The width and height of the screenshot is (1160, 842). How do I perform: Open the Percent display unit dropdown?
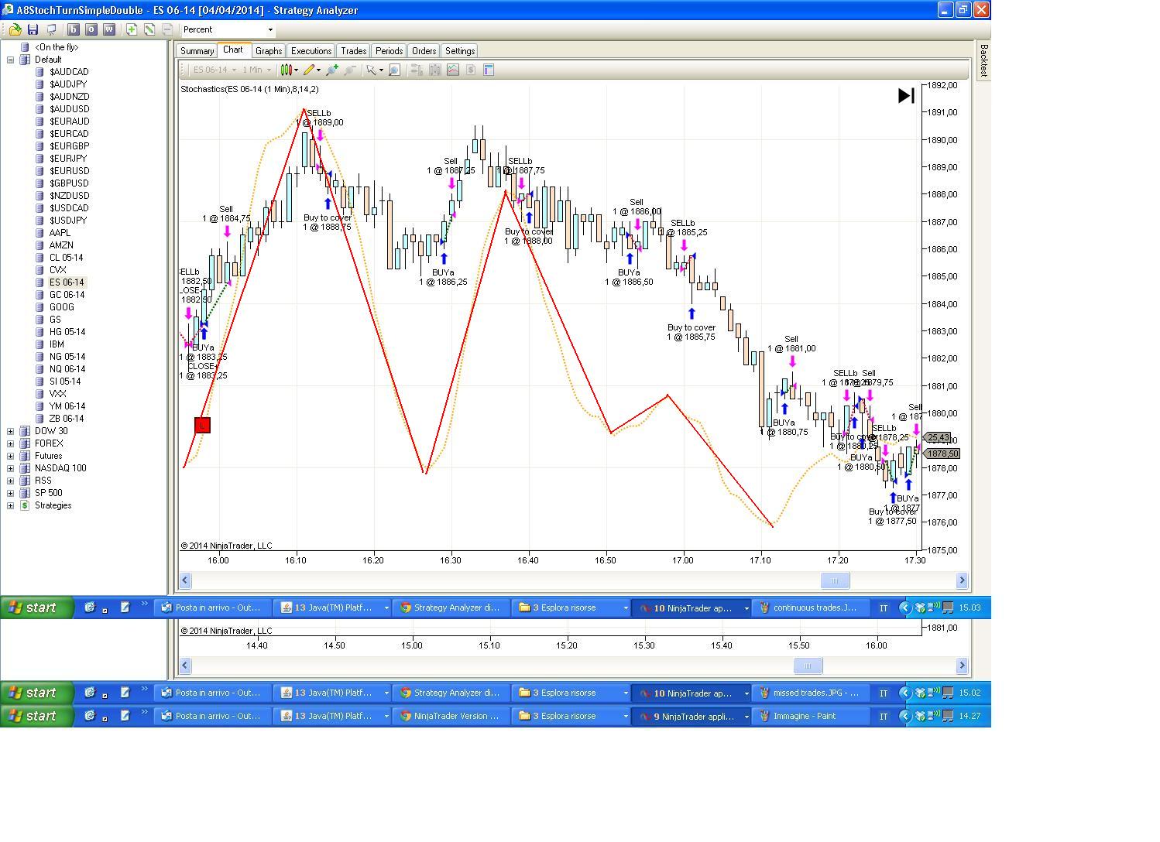228,29
